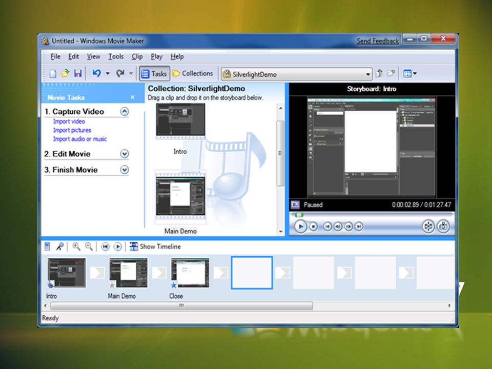
Task: Expand the Edit Movie section
Action: (125, 154)
